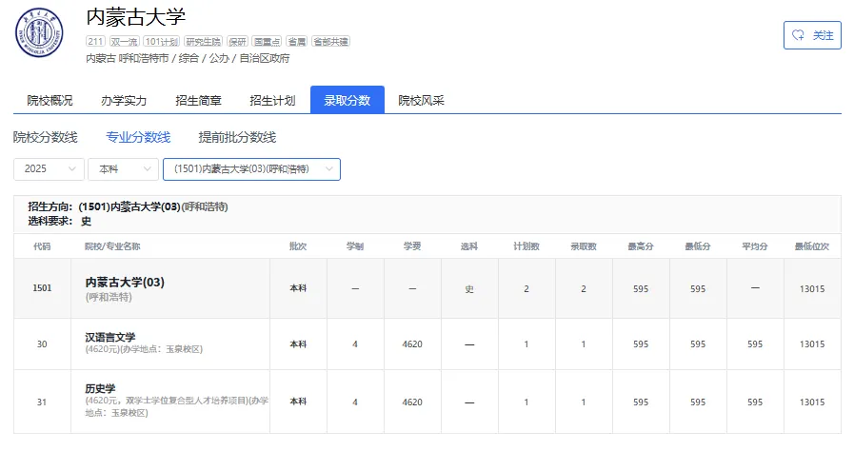The width and height of the screenshot is (854, 451).
Task: Click the 录取数 column header
Action: 584,246
